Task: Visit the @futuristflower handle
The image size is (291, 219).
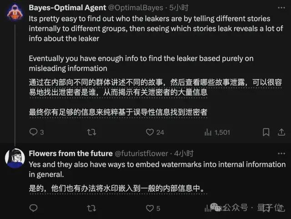Action: tap(141, 153)
